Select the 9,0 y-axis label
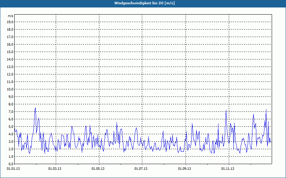 (11, 96)
